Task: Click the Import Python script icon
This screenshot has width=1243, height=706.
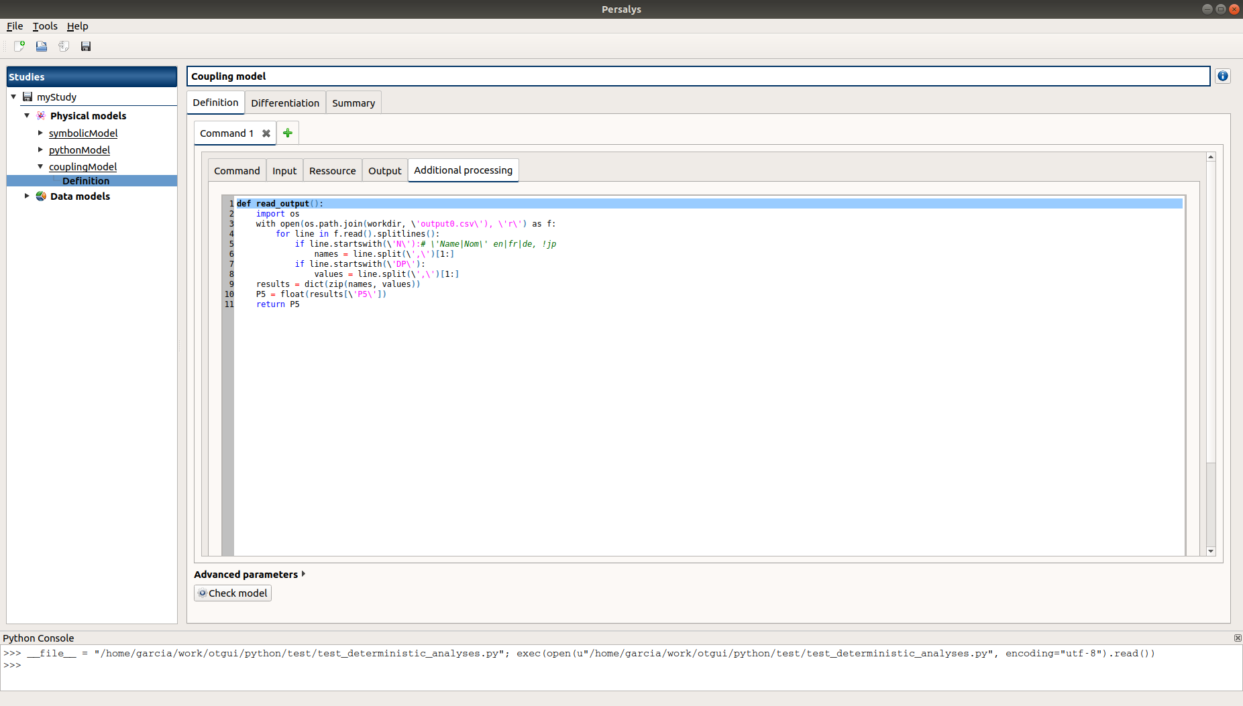Action: (x=64, y=46)
